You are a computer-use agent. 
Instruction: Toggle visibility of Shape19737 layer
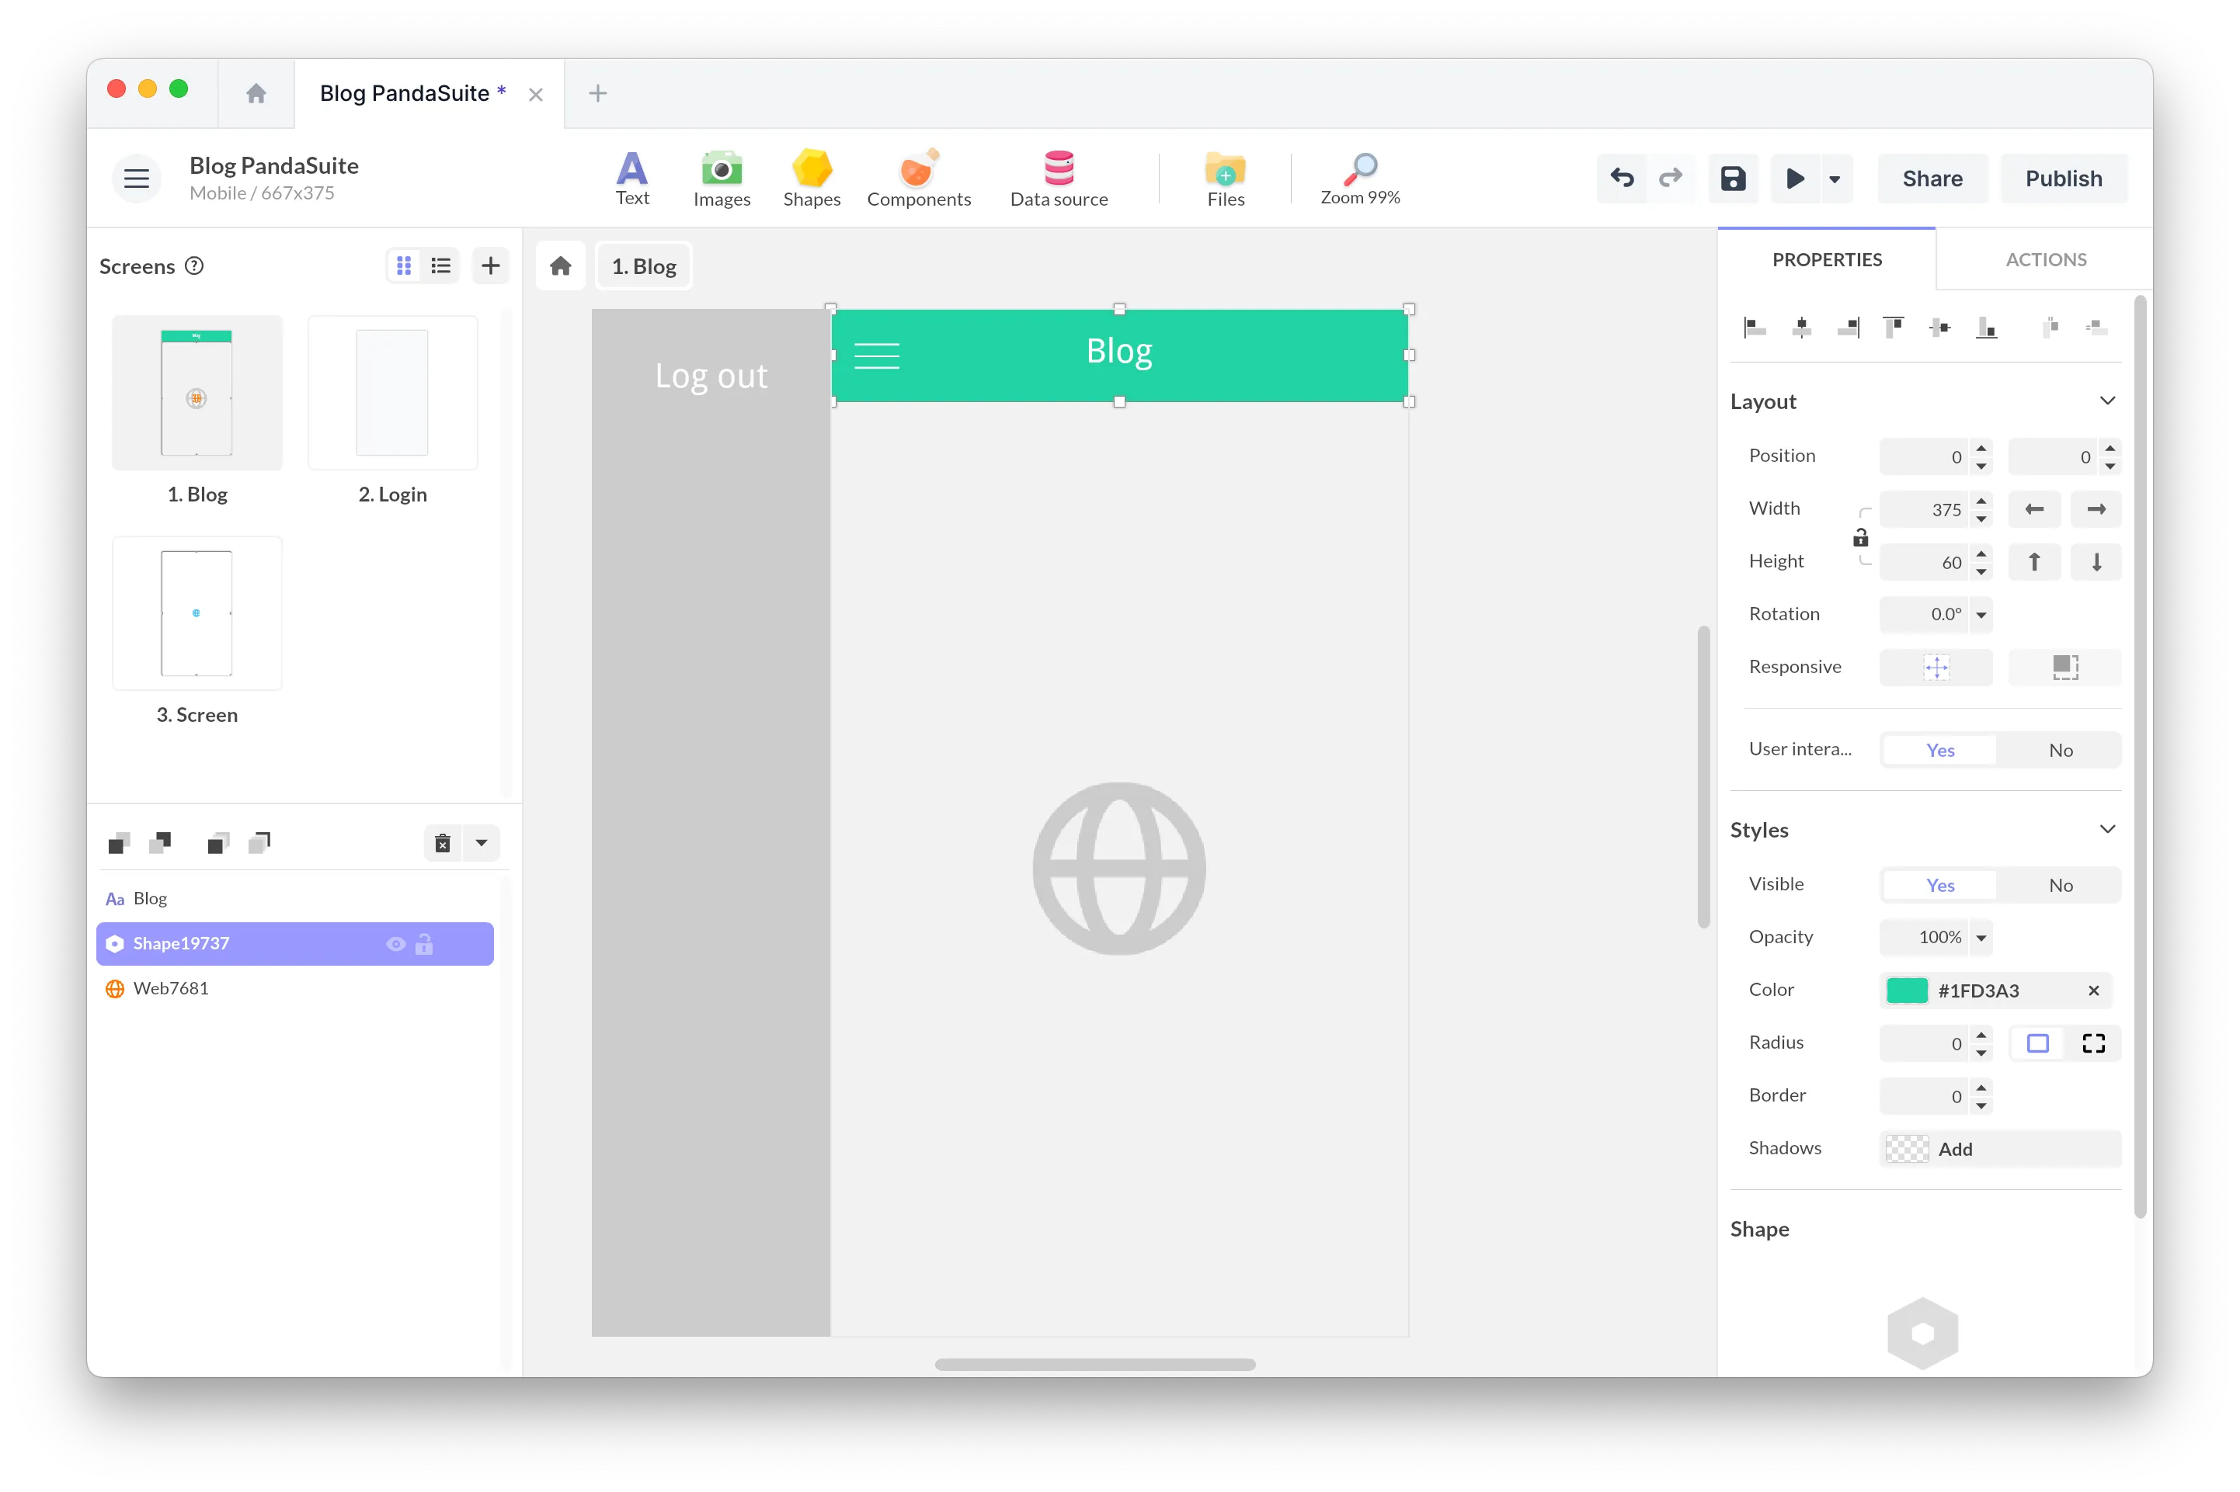coord(395,943)
